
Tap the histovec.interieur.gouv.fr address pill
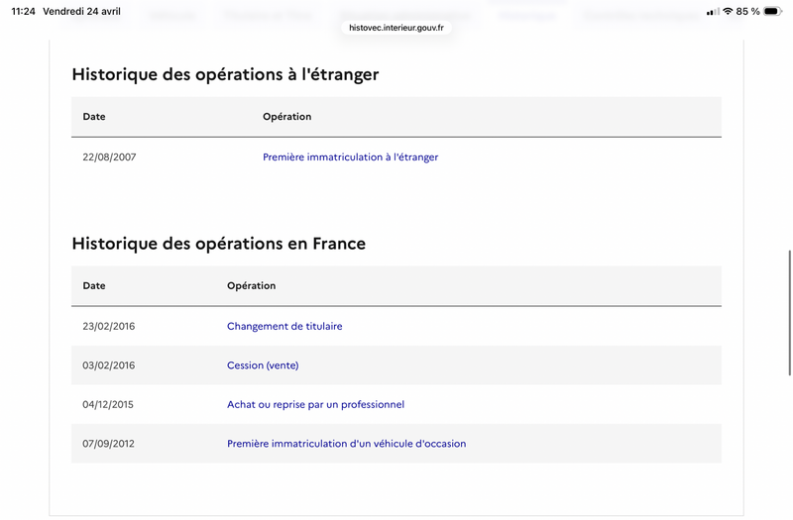(396, 28)
